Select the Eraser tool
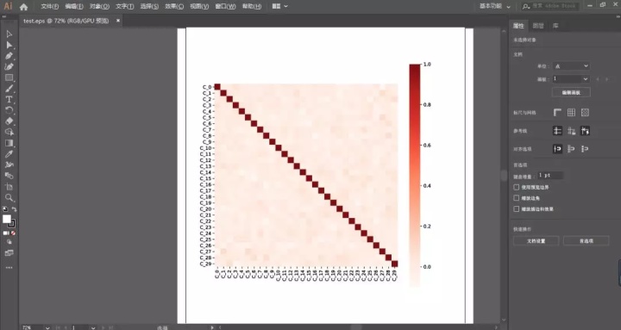Image resolution: width=621 pixels, height=330 pixels. point(9,121)
